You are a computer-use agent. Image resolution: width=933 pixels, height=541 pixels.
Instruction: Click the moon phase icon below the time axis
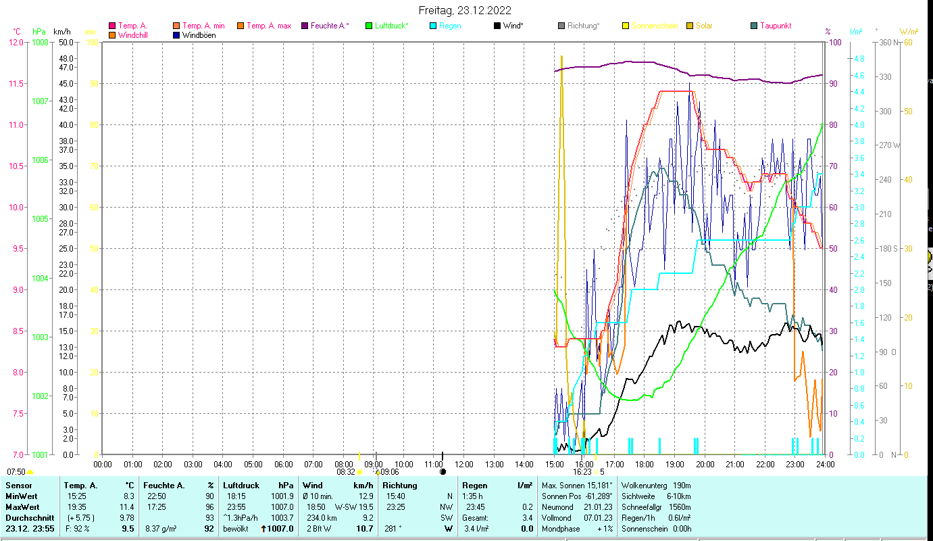(443, 472)
